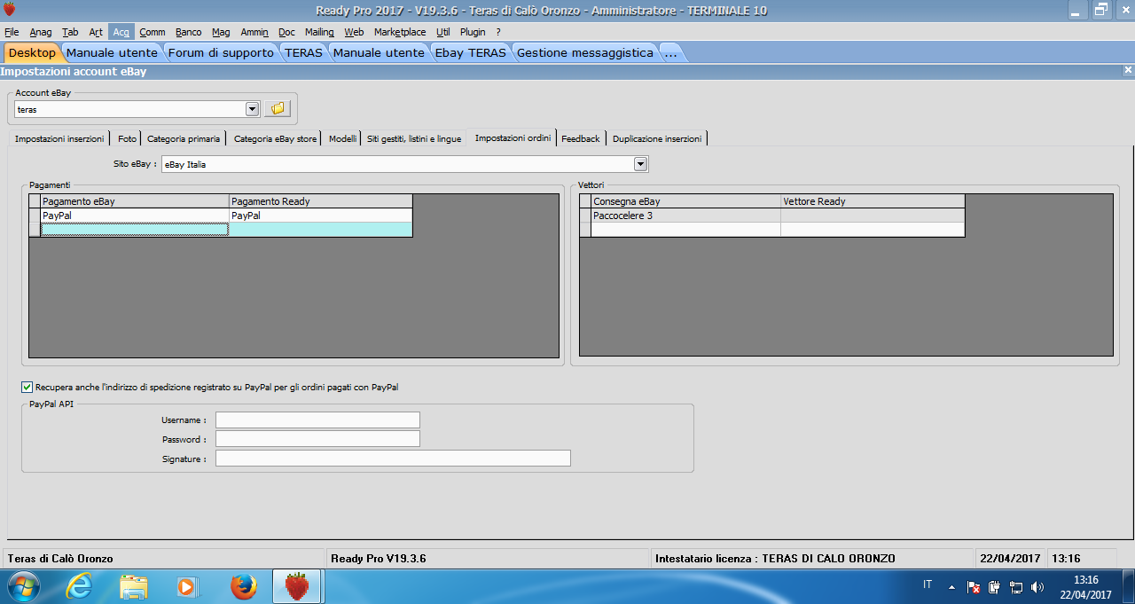Select the Ready Pro strawberry taskbar button
Viewport: 1135px width, 604px height.
297,586
